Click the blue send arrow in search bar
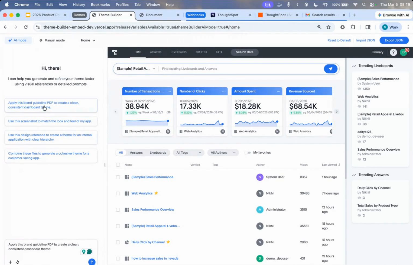Image resolution: width=413 pixels, height=265 pixels. click(330, 69)
